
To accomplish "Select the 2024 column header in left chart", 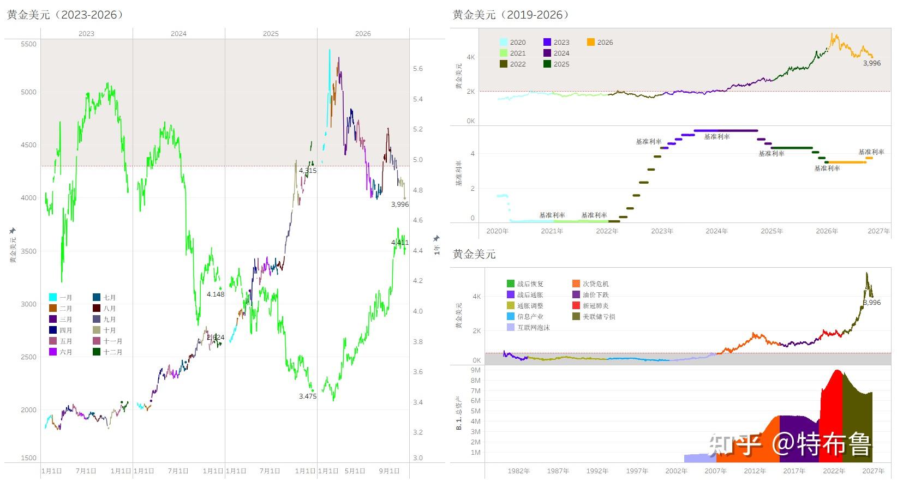I will tap(178, 34).
